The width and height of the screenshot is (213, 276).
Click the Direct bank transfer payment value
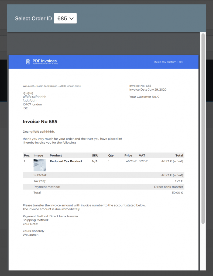(169, 187)
